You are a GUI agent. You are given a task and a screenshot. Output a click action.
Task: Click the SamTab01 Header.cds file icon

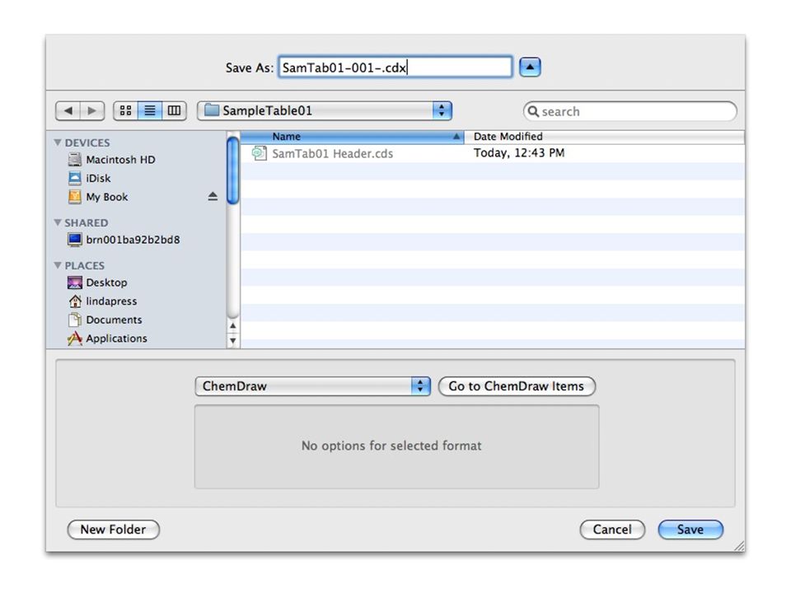pos(260,153)
